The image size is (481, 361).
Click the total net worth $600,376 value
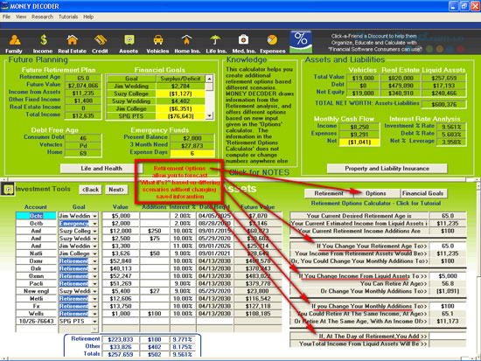pos(444,105)
